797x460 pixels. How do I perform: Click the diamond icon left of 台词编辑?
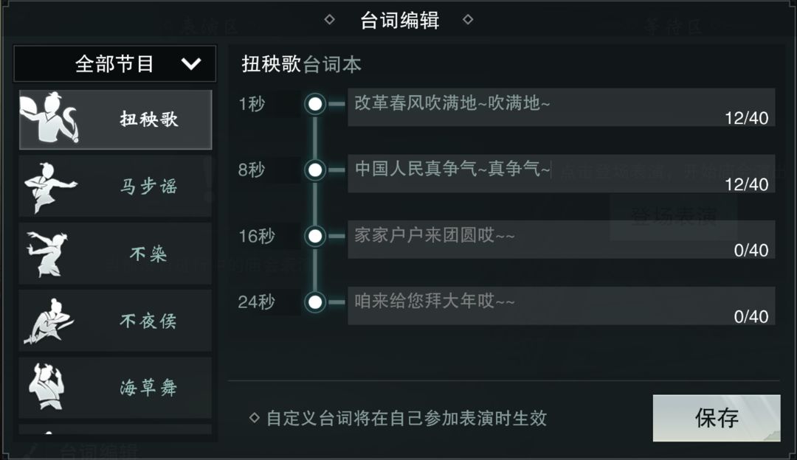(329, 19)
